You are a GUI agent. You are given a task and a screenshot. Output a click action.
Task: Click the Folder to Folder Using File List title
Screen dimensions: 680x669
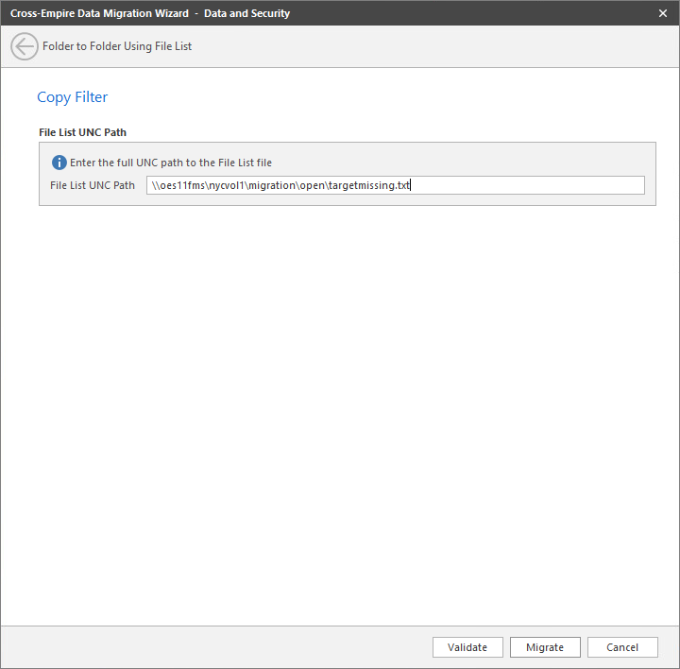tap(117, 46)
